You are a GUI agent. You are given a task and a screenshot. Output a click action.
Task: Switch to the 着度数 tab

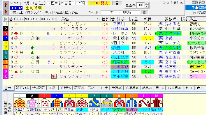tap(79, 88)
